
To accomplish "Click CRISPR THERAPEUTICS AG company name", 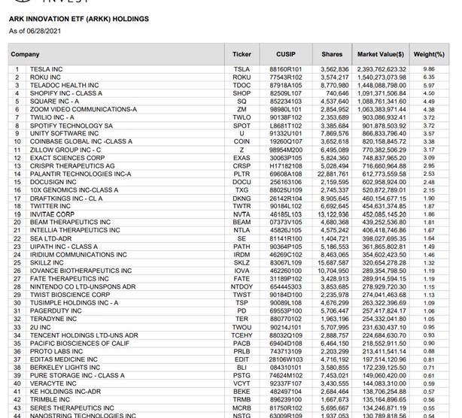I will click(72, 165).
